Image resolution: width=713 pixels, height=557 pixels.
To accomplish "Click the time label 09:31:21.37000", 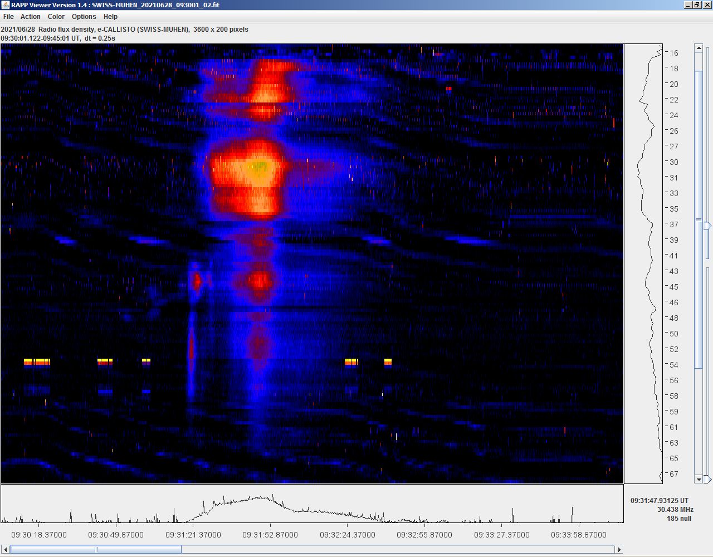I will 193,535.
